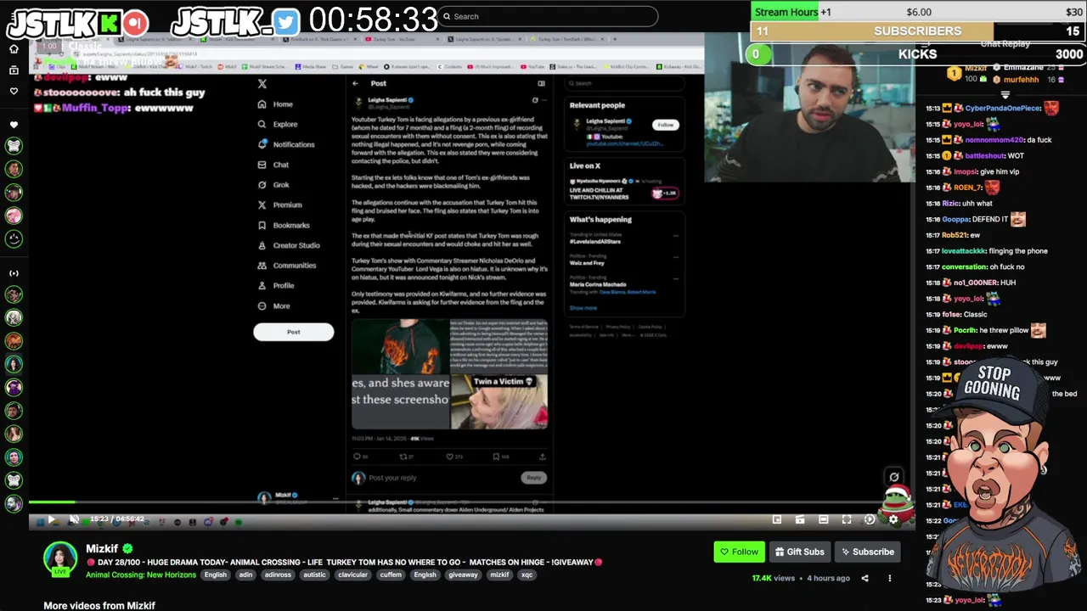Open Explore in X sidebar

[x=278, y=125]
